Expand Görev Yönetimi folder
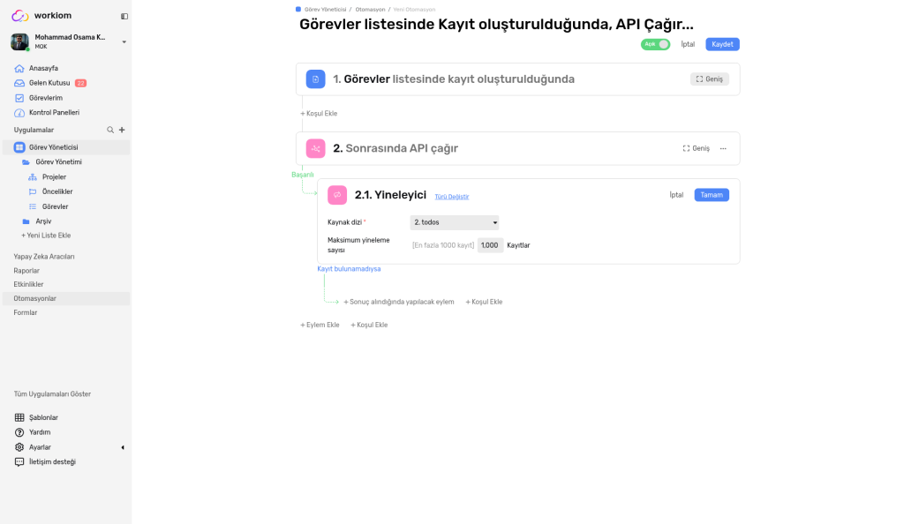Image resolution: width=904 pixels, height=524 pixels. point(58,162)
